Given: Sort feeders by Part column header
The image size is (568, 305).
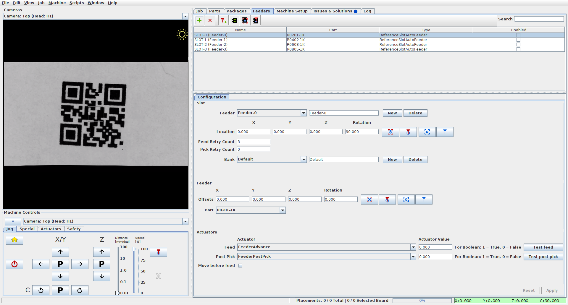Looking at the screenshot, I should 333,30.
